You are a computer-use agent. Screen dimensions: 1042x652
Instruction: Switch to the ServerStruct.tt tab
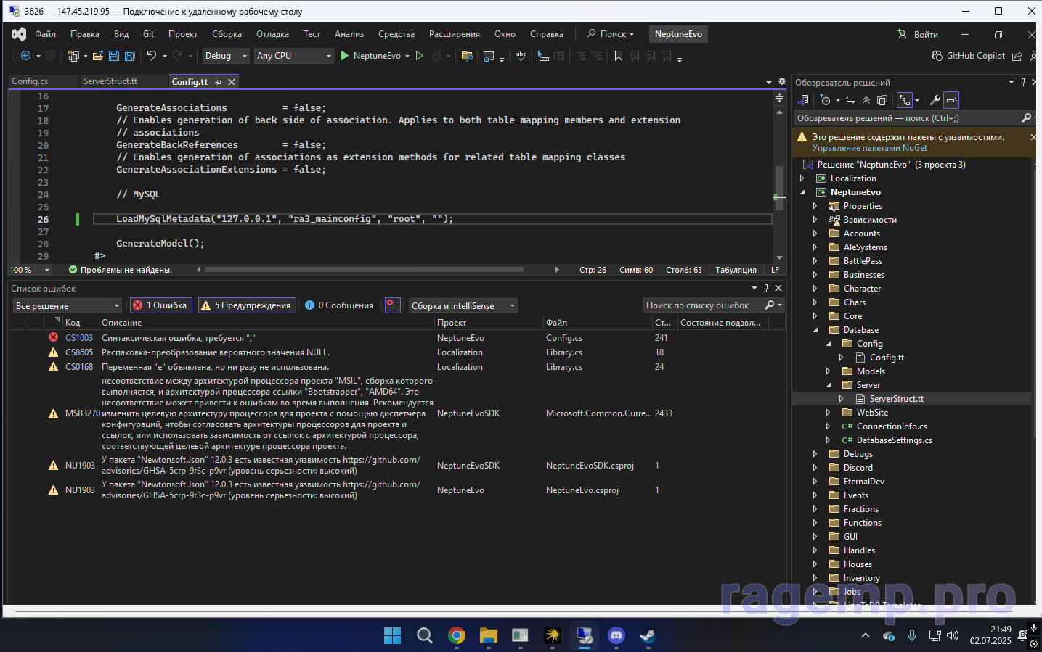(110, 81)
